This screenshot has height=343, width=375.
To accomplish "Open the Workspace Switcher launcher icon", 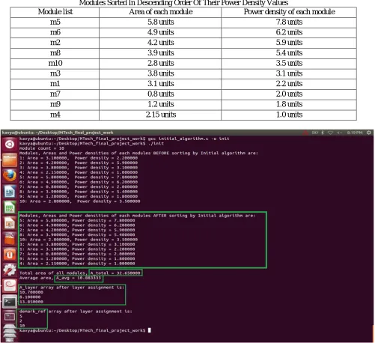I will pyautogui.click(x=10, y=317).
